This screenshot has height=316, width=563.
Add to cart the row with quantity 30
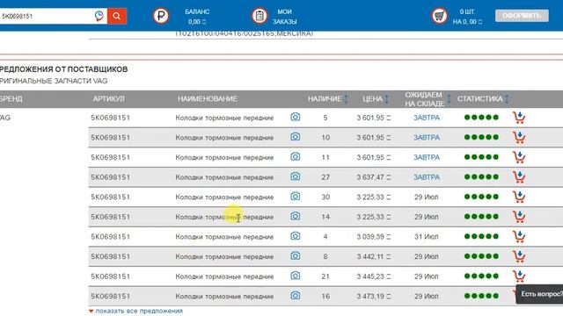coord(519,197)
